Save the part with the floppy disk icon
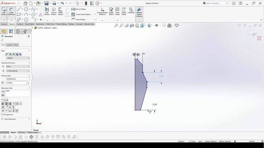264x148 pixels. 47,3
